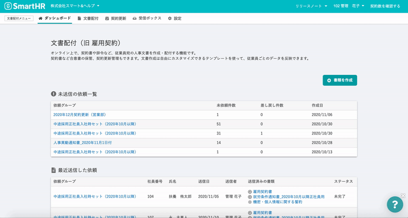Open 機密・個人情報に関する誓約 document link
408x218 pixels.
point(277,202)
